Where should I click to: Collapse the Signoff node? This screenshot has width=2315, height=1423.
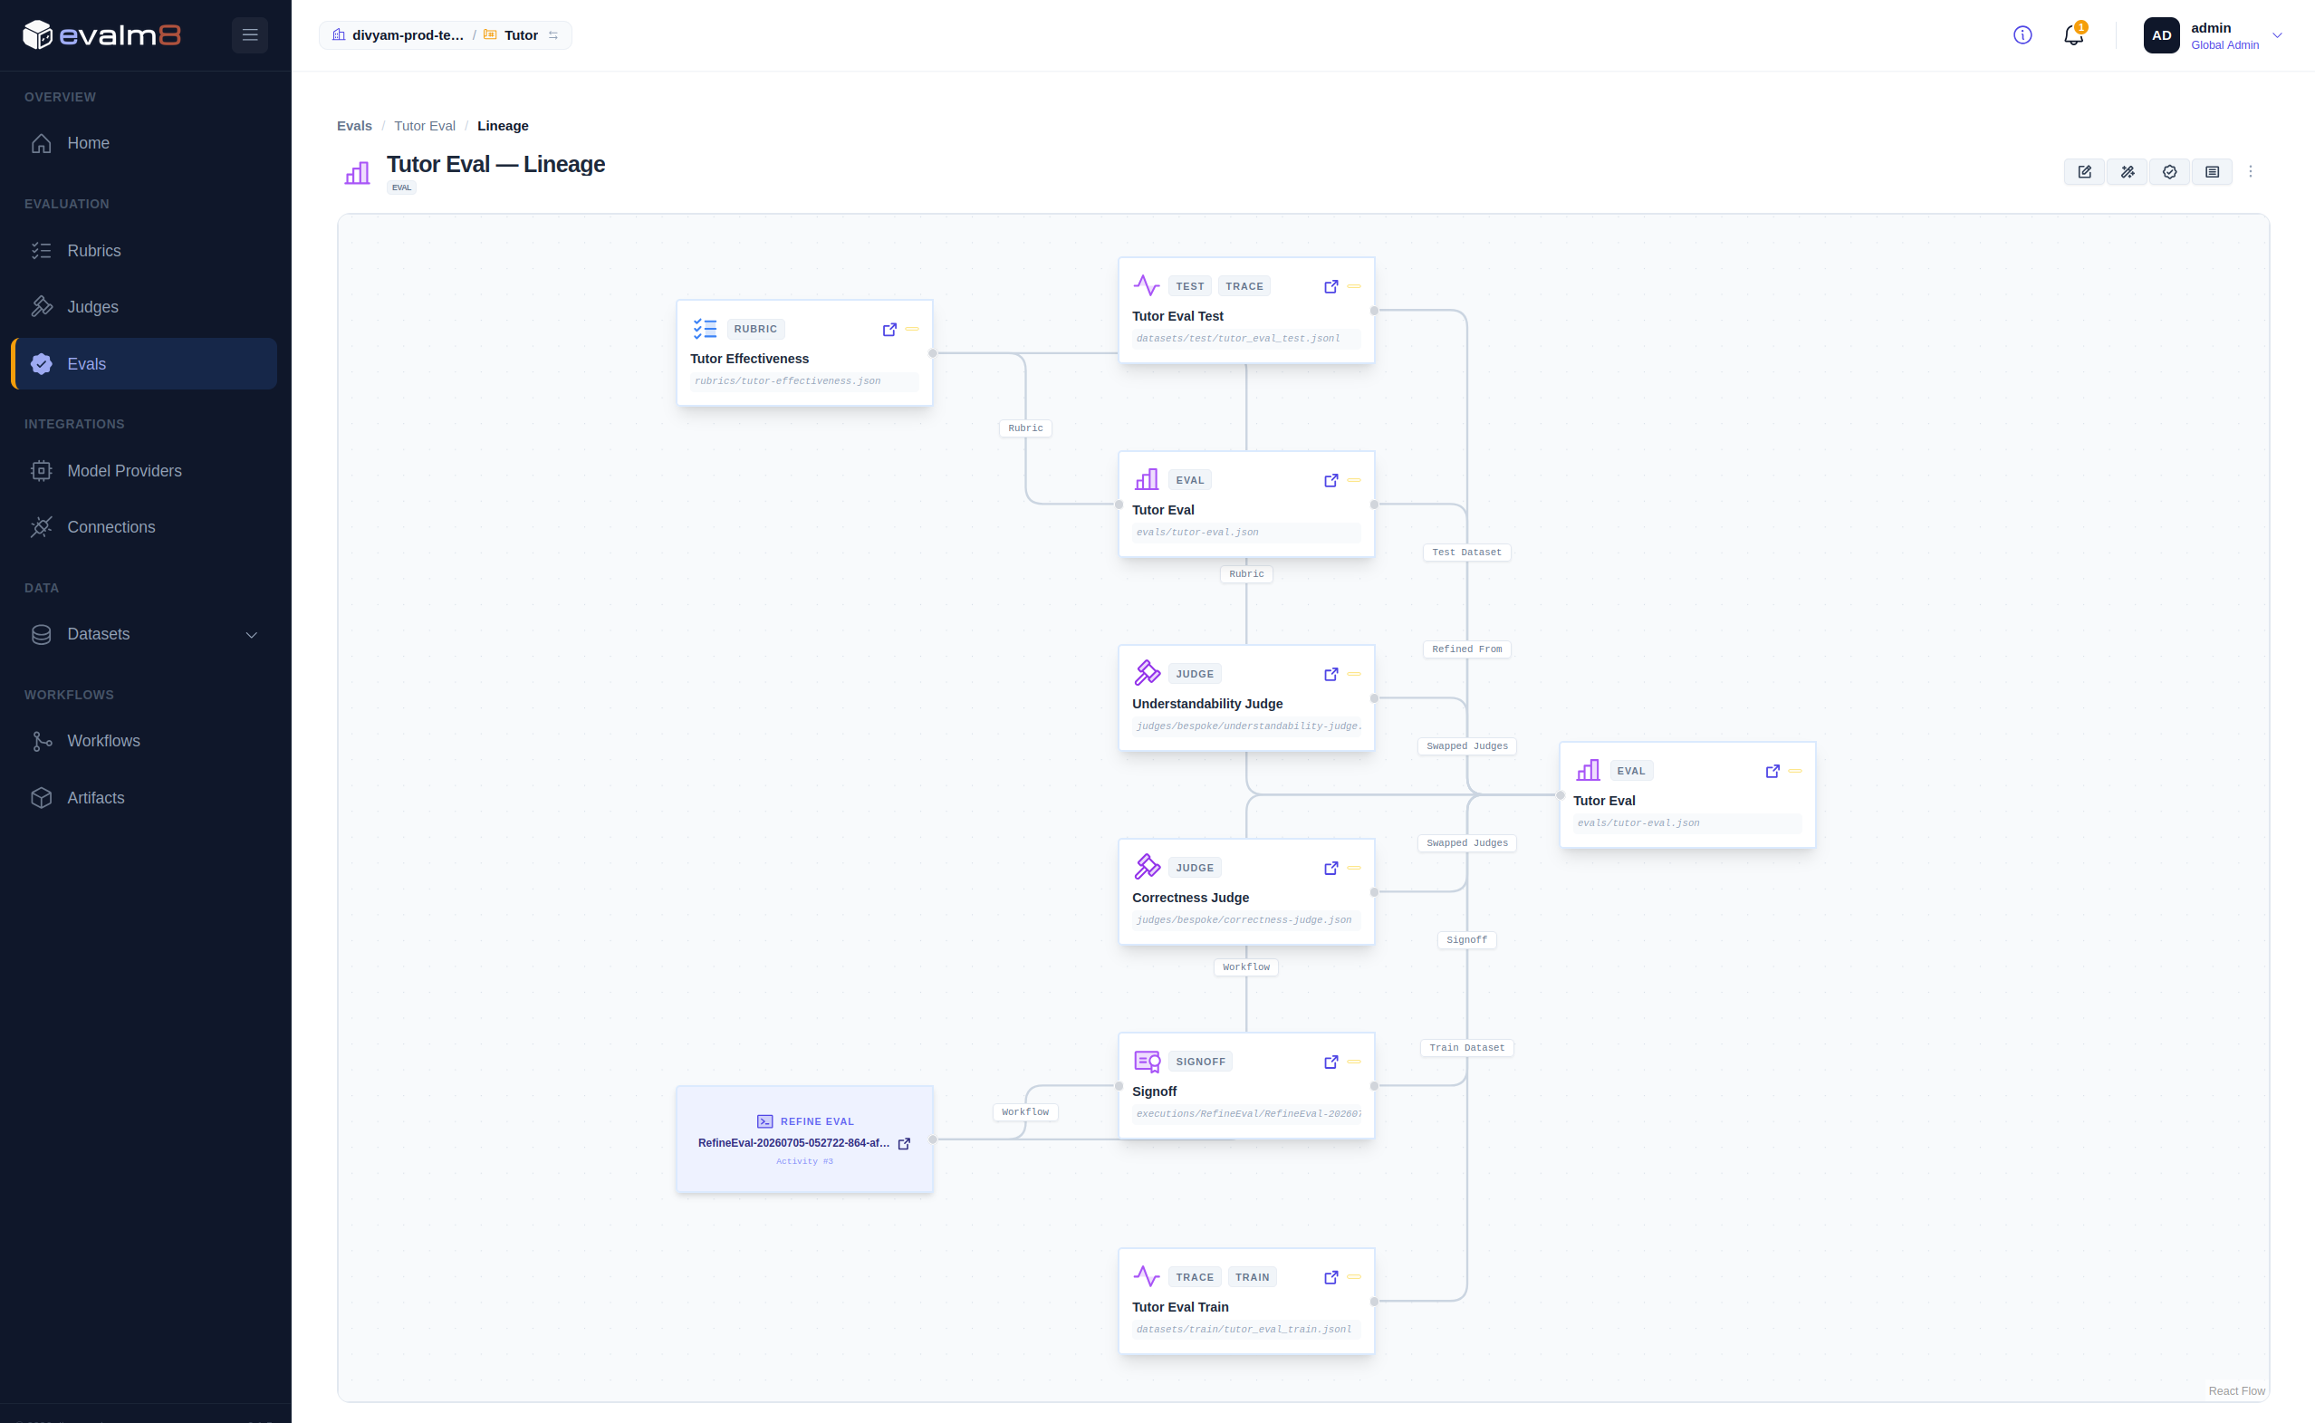[1354, 1062]
